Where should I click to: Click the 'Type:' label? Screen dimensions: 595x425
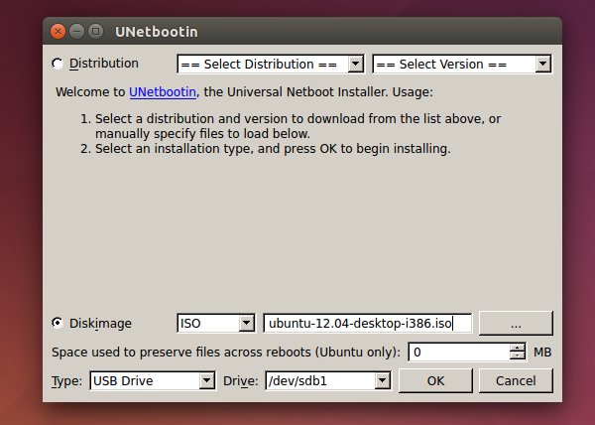click(66, 381)
